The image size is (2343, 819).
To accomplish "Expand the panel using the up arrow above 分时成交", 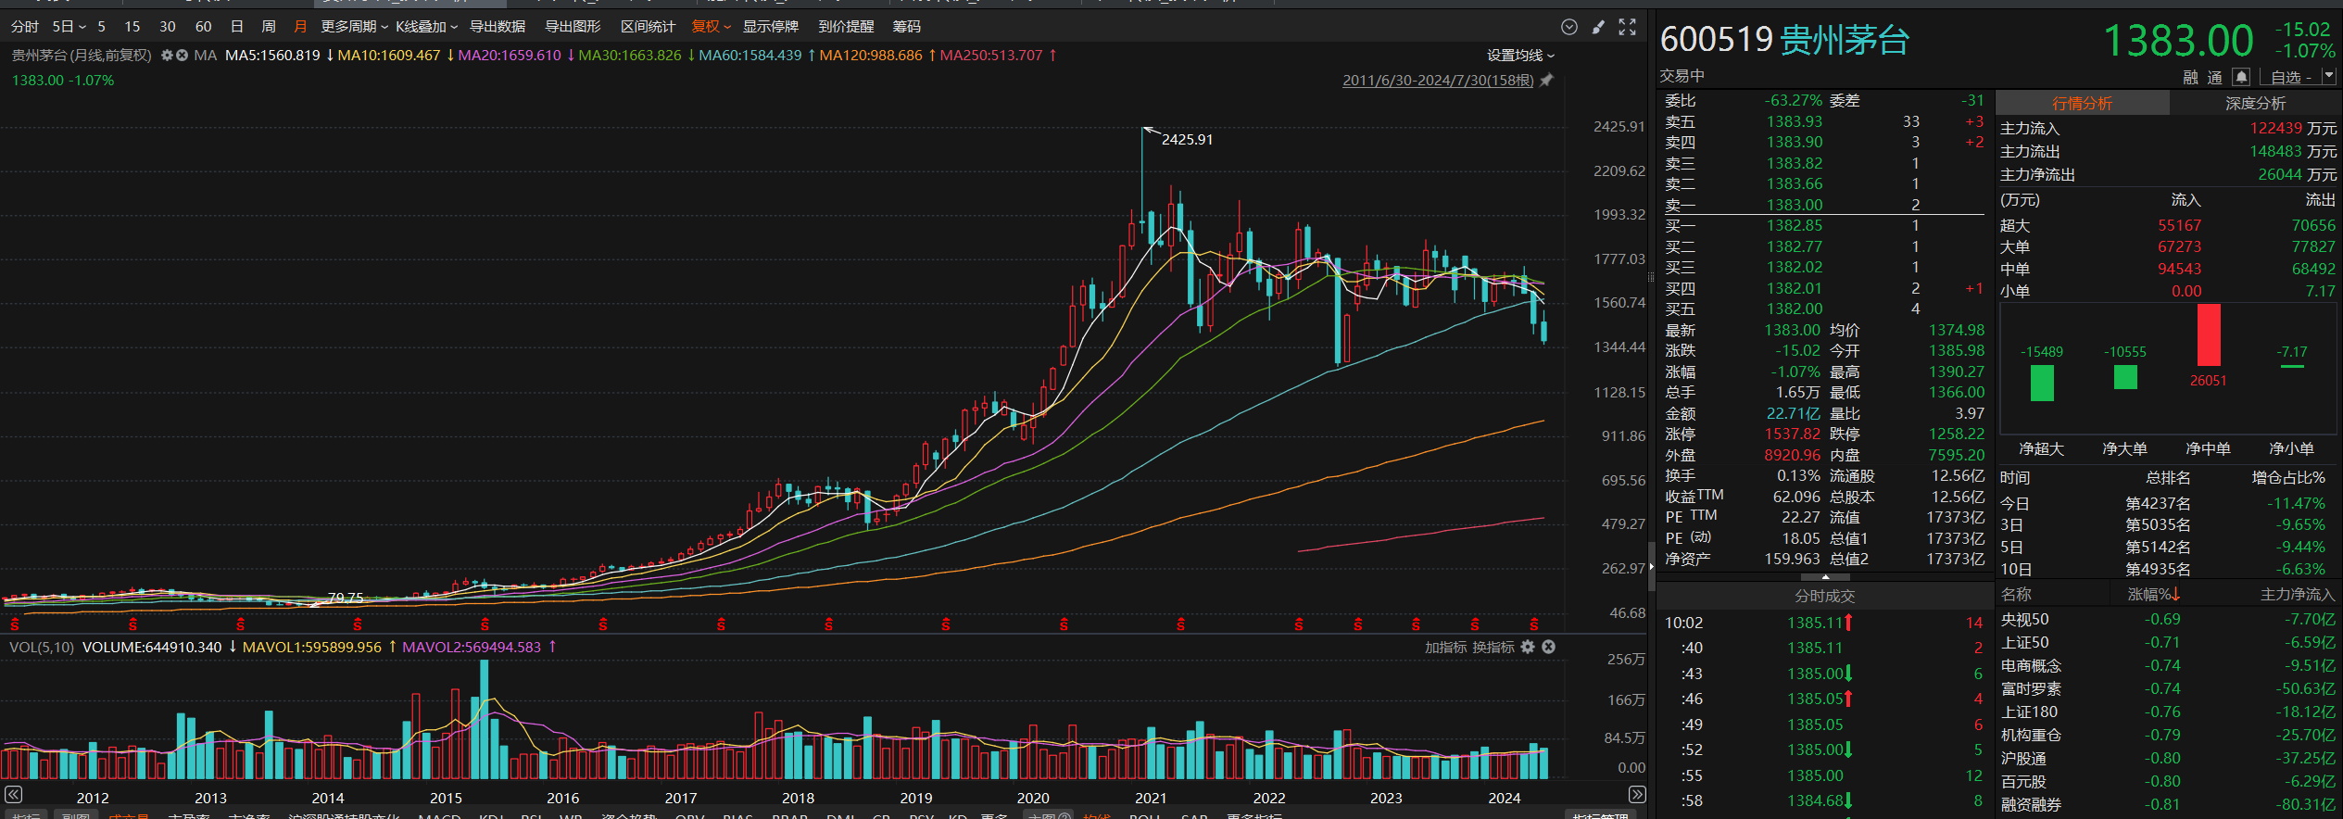I will (1825, 577).
